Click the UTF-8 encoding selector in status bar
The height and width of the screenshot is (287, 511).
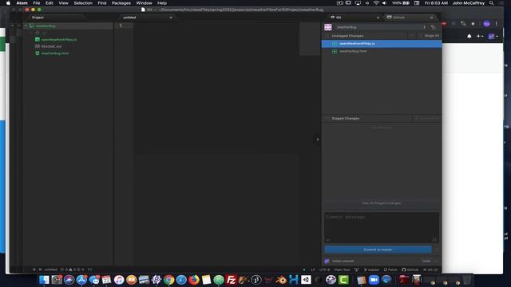click(x=325, y=269)
